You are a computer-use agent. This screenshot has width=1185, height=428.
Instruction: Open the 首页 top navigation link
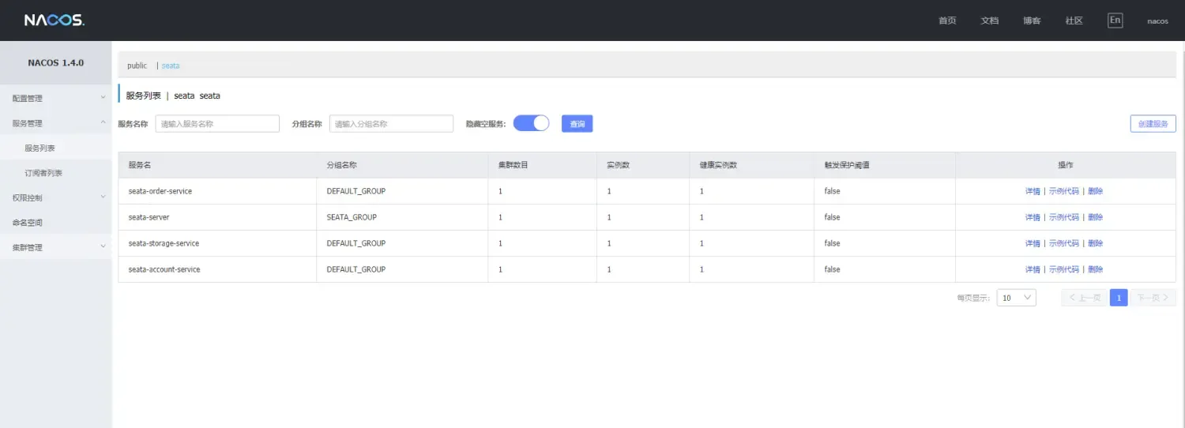coord(947,21)
